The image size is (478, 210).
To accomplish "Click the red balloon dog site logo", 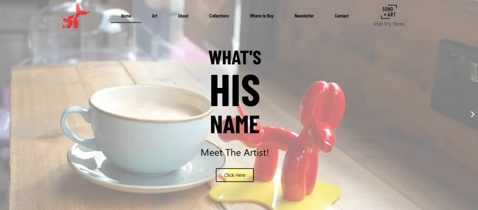I will pyautogui.click(x=75, y=16).
